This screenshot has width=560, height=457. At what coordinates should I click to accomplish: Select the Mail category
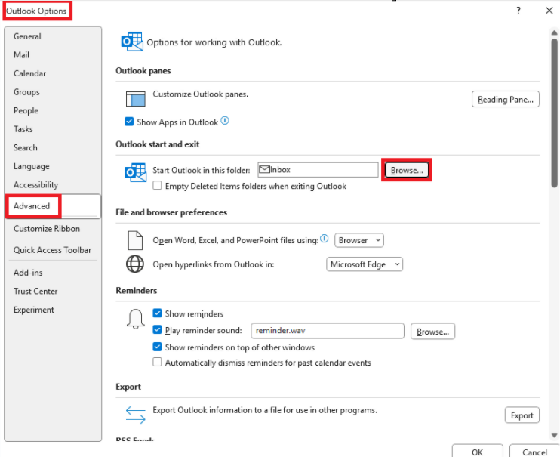click(x=21, y=54)
